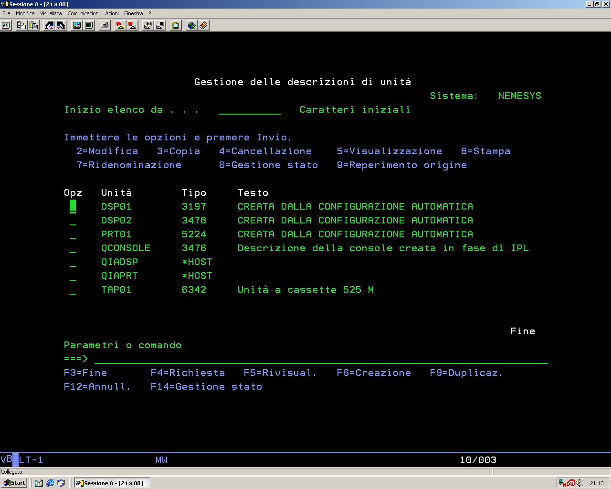The height and width of the screenshot is (489, 611).
Task: Click the F3=Fine function key label
Action: click(85, 372)
